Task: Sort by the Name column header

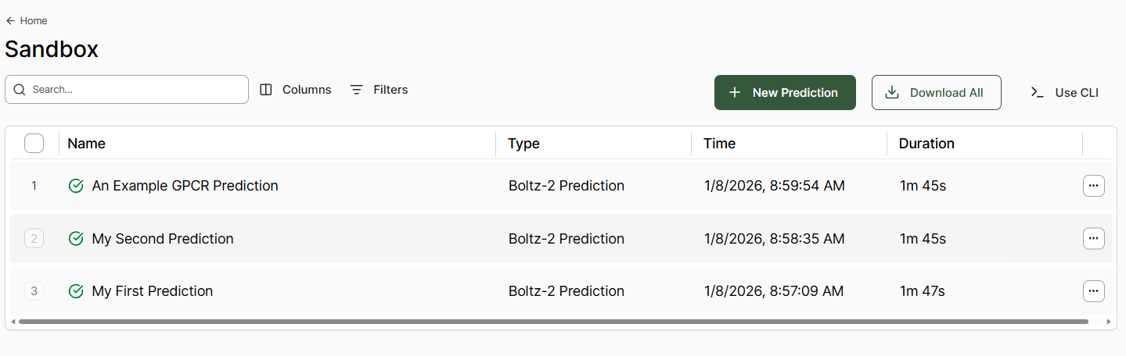Action: pyautogui.click(x=87, y=144)
